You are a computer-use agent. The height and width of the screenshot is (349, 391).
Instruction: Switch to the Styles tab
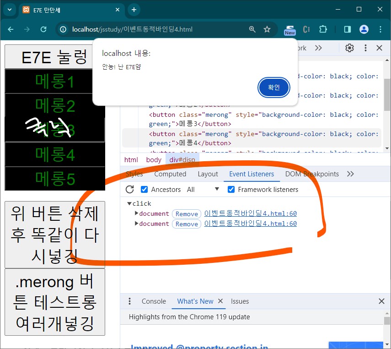point(134,174)
